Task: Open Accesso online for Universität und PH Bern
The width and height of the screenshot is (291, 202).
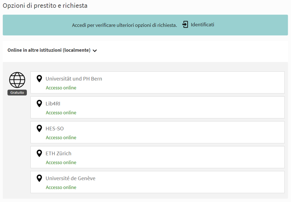Action: [x=61, y=88]
